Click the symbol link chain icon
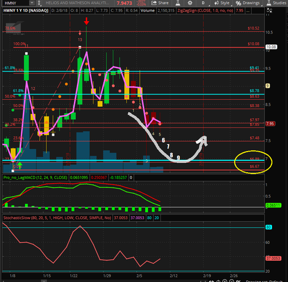Image resolution: width=288 pixels, height=282 pixels. click(39, 3)
